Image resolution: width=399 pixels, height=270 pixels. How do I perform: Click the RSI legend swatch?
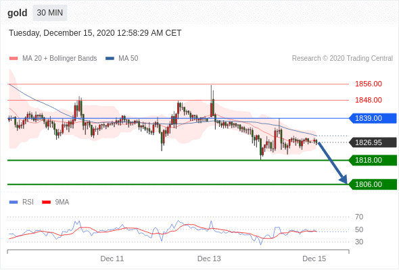click(x=14, y=202)
